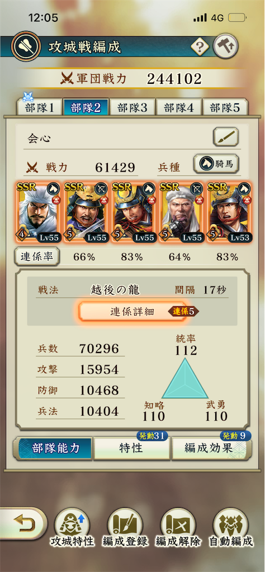Image resolution: width=265 pixels, height=572 pixels.
Task: Tap the 編成解除 formation clear icon
Action: 178,527
